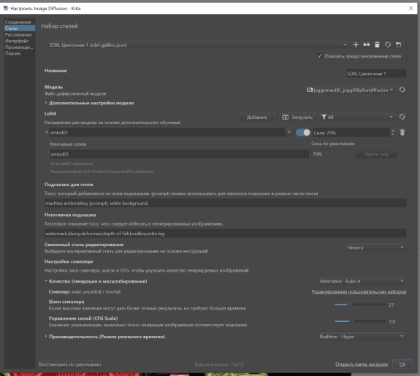The height and width of the screenshot is (376, 420).
Task: Click the default strength field 70%
Action: pos(332,154)
